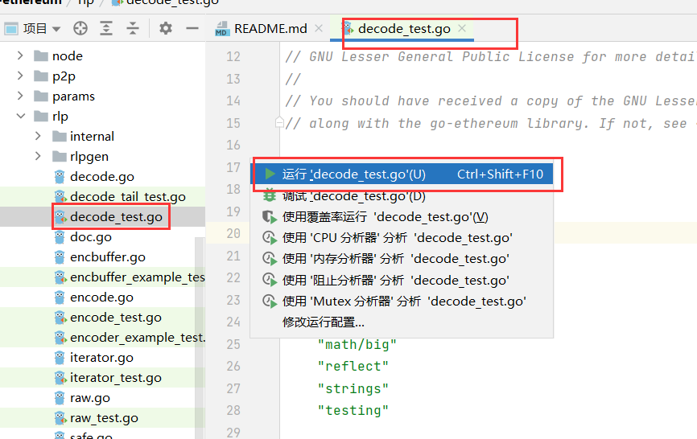Click the collapse all icon in project toolbar
This screenshot has width=697, height=439.
132,29
